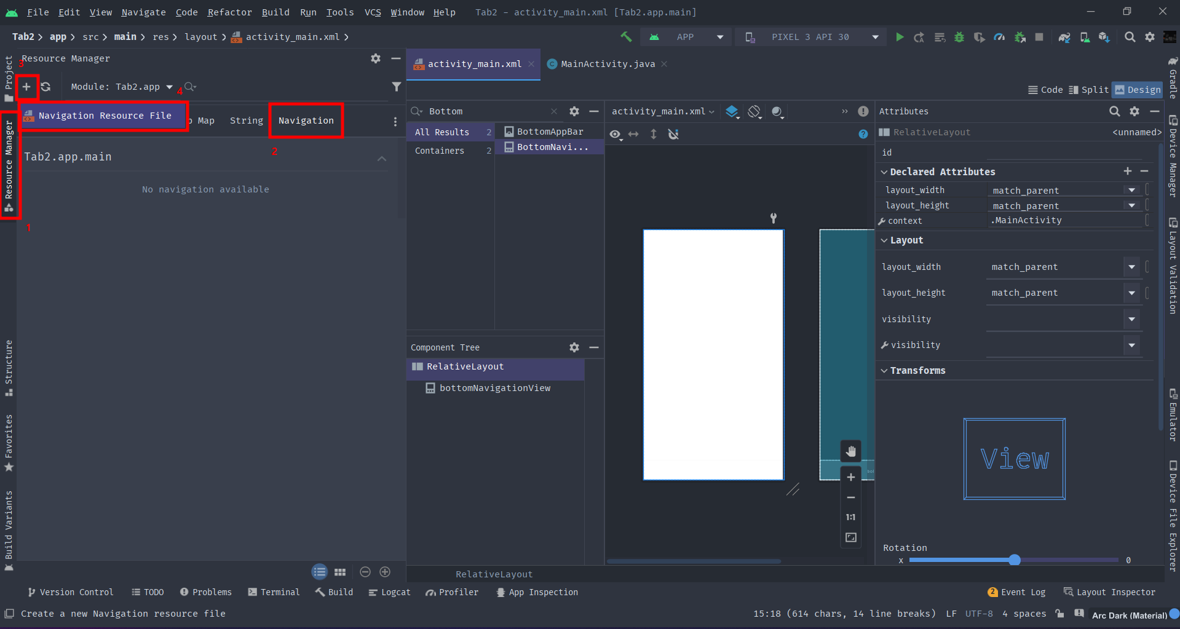Open IDE settings gear in top toolbar

click(x=1150, y=37)
